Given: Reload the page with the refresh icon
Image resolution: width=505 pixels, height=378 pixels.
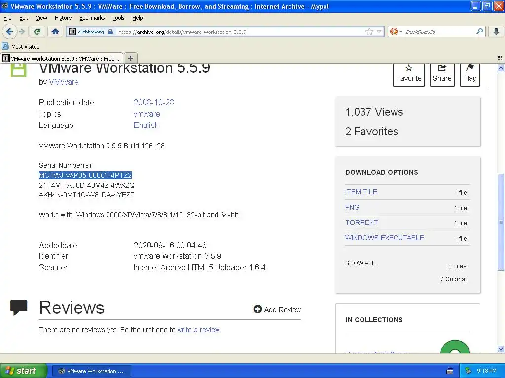Looking at the screenshot, I should click(x=37, y=31).
